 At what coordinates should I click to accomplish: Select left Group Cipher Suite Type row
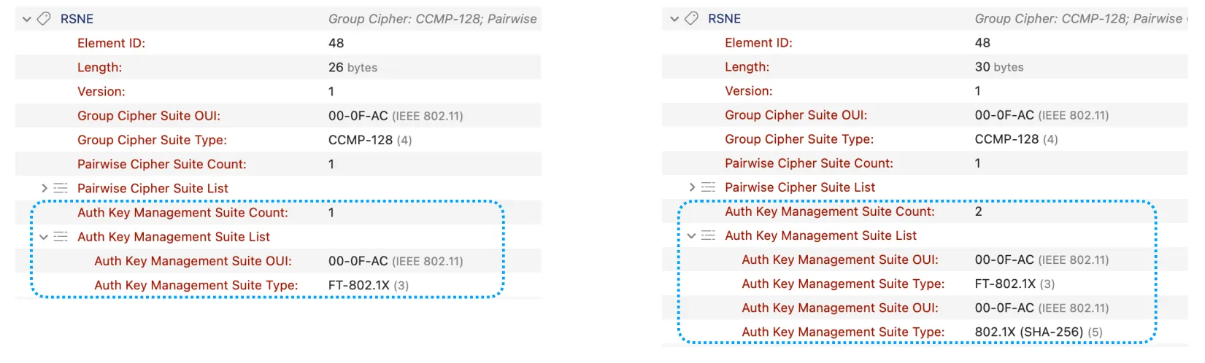tap(278, 140)
